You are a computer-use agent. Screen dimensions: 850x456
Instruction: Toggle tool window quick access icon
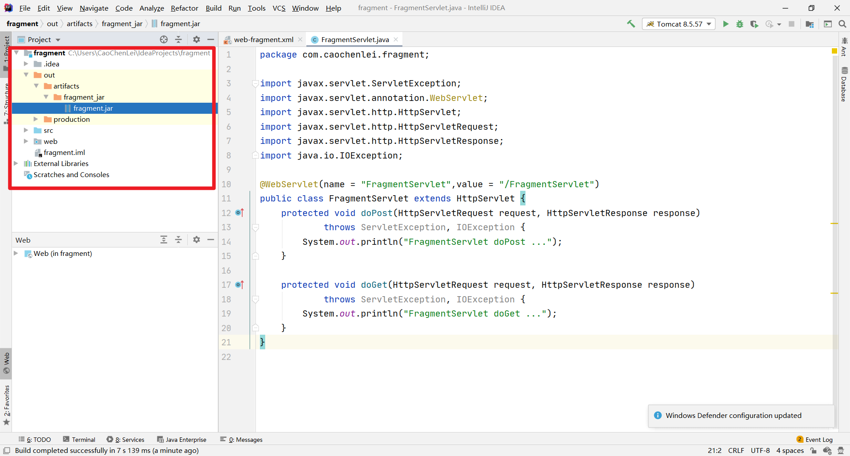(7, 450)
